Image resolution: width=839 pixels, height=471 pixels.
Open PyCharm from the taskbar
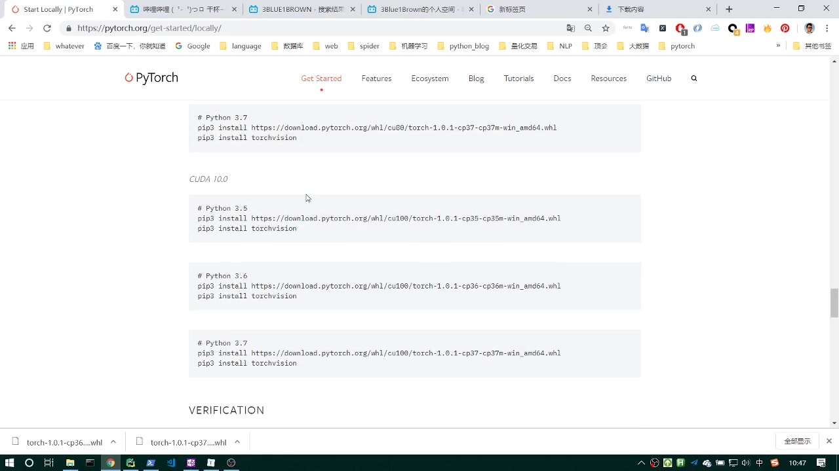130,462
